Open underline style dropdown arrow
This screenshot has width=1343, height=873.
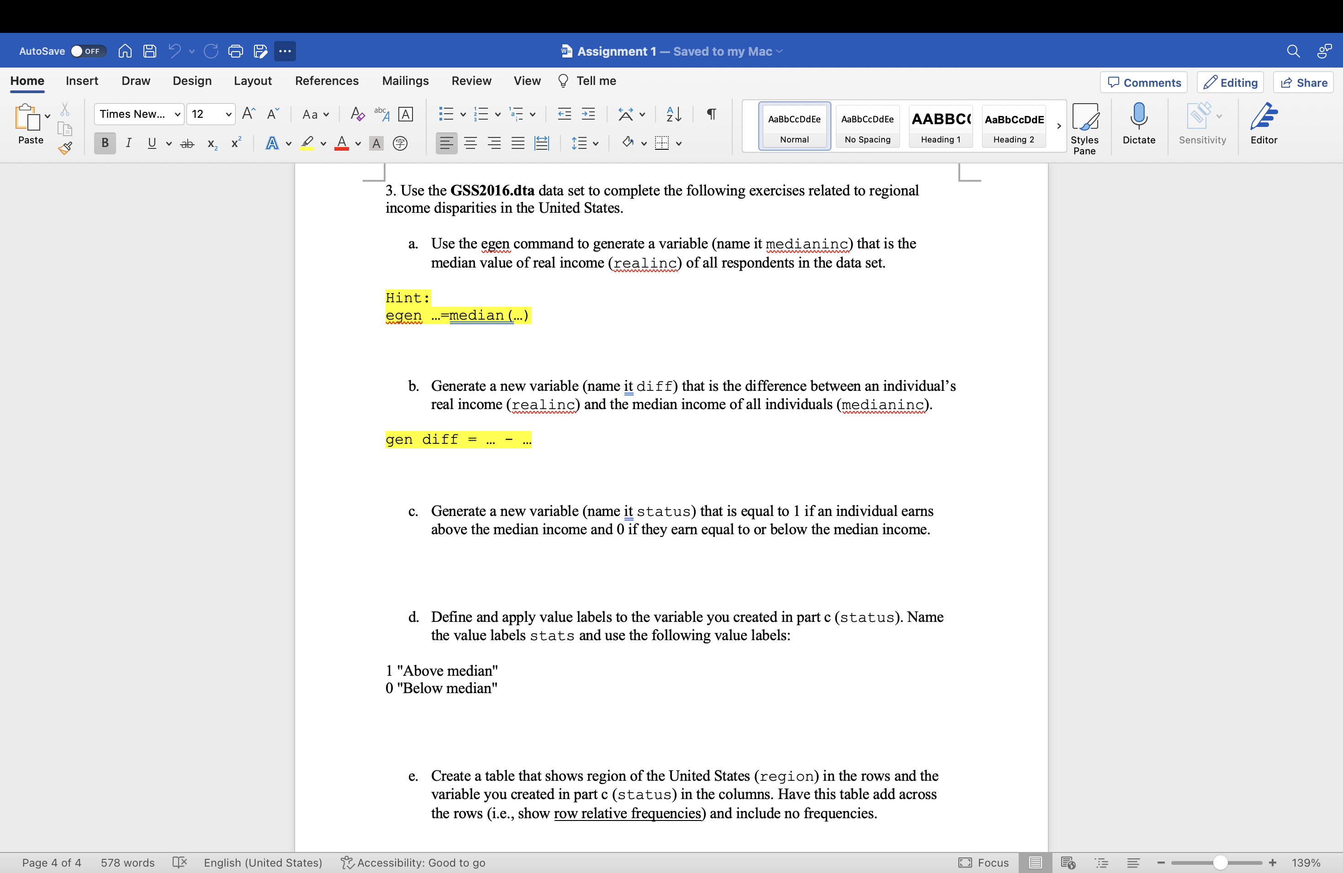click(169, 144)
